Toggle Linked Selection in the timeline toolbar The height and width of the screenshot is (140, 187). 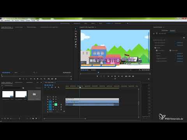pos(52,87)
